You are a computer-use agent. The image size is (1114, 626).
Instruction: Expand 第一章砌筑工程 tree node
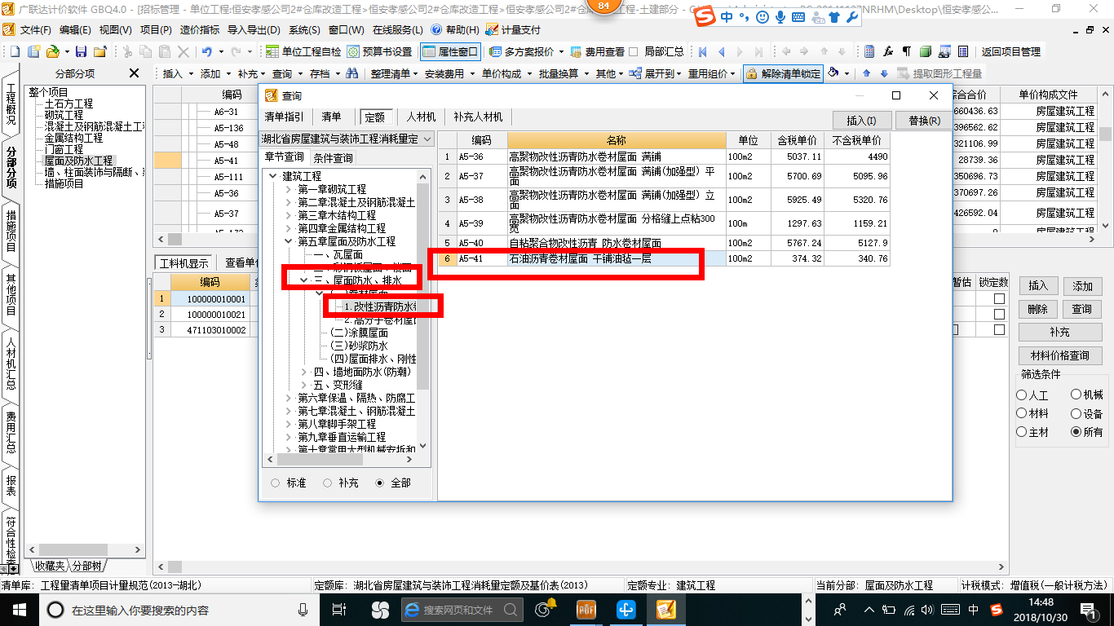click(x=288, y=189)
